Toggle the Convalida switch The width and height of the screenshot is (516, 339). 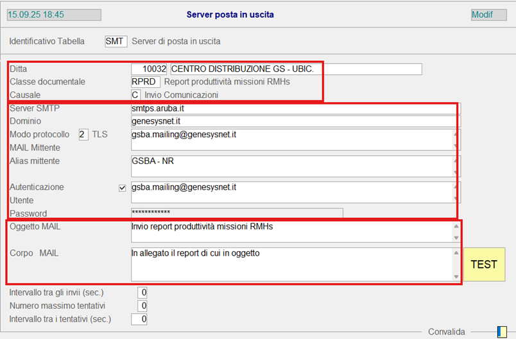501,331
